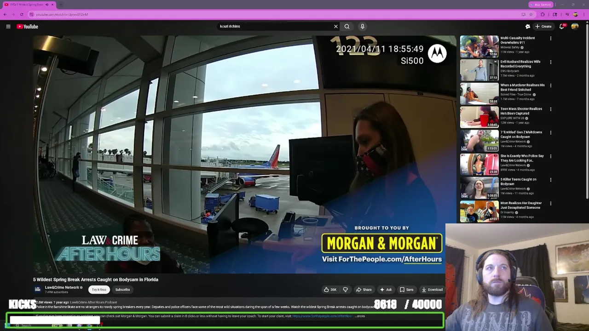The height and width of the screenshot is (331, 589).
Task: Bookmark this page with star icon
Action: 531,14
